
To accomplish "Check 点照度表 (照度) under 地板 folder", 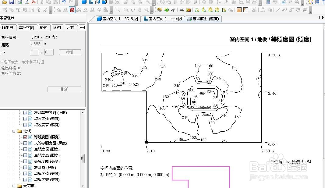I will click(25, 155).
